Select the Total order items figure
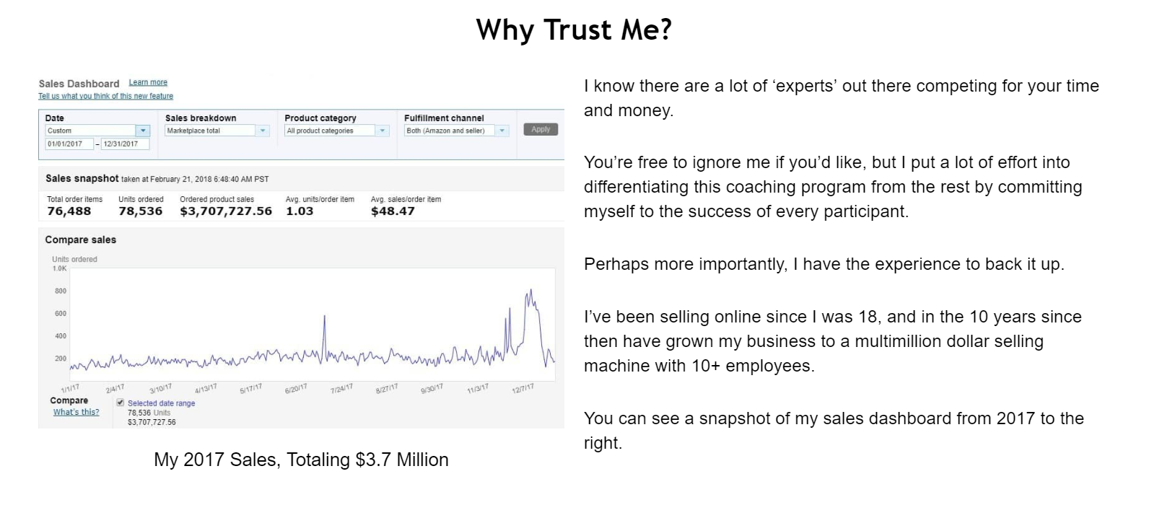1157x505 pixels. click(69, 211)
